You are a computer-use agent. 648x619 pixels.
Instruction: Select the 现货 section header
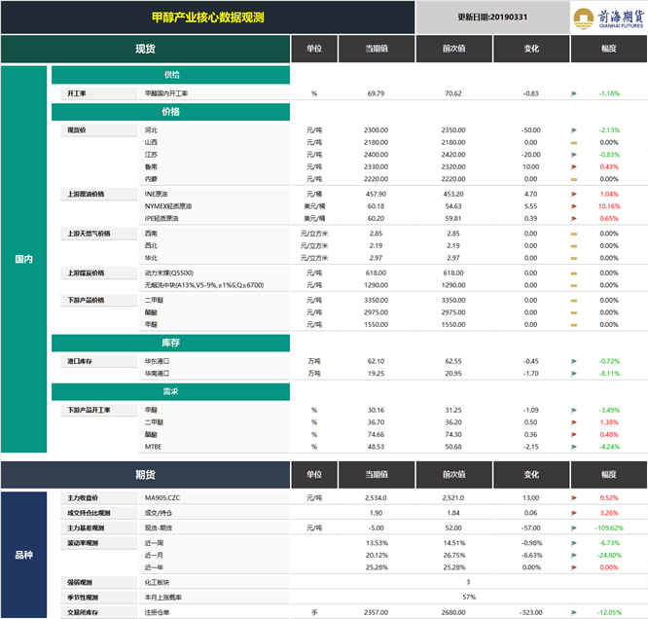(146, 49)
